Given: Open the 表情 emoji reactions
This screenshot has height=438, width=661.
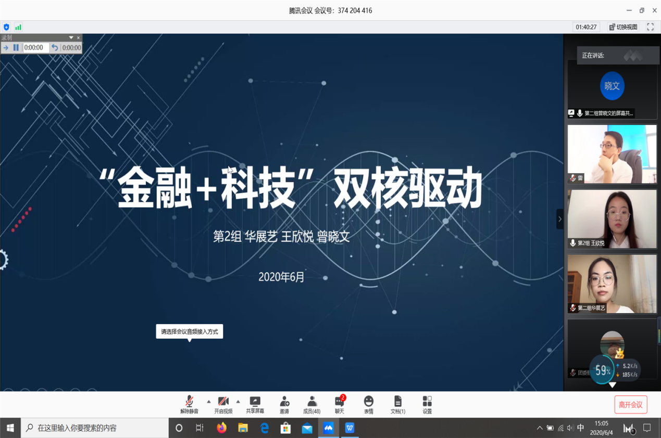Looking at the screenshot, I should pyautogui.click(x=368, y=404).
